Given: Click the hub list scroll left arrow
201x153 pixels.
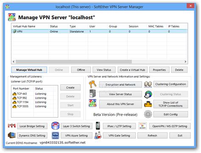Looking at the screenshot, I should point(14,61).
